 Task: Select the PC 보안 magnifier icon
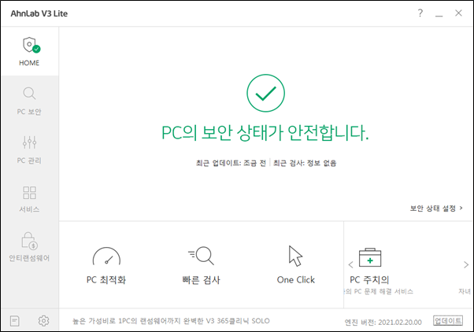[29, 94]
